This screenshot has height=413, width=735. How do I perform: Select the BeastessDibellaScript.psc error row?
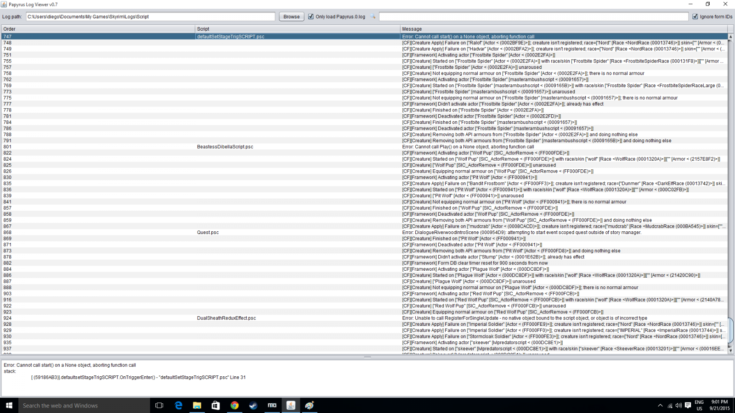[x=225, y=147]
